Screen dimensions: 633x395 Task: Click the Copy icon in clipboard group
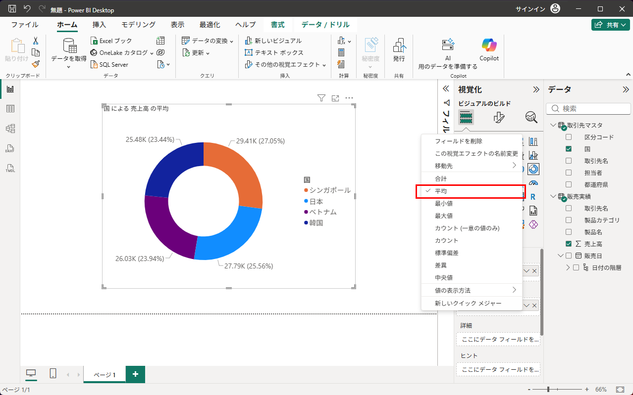36,52
